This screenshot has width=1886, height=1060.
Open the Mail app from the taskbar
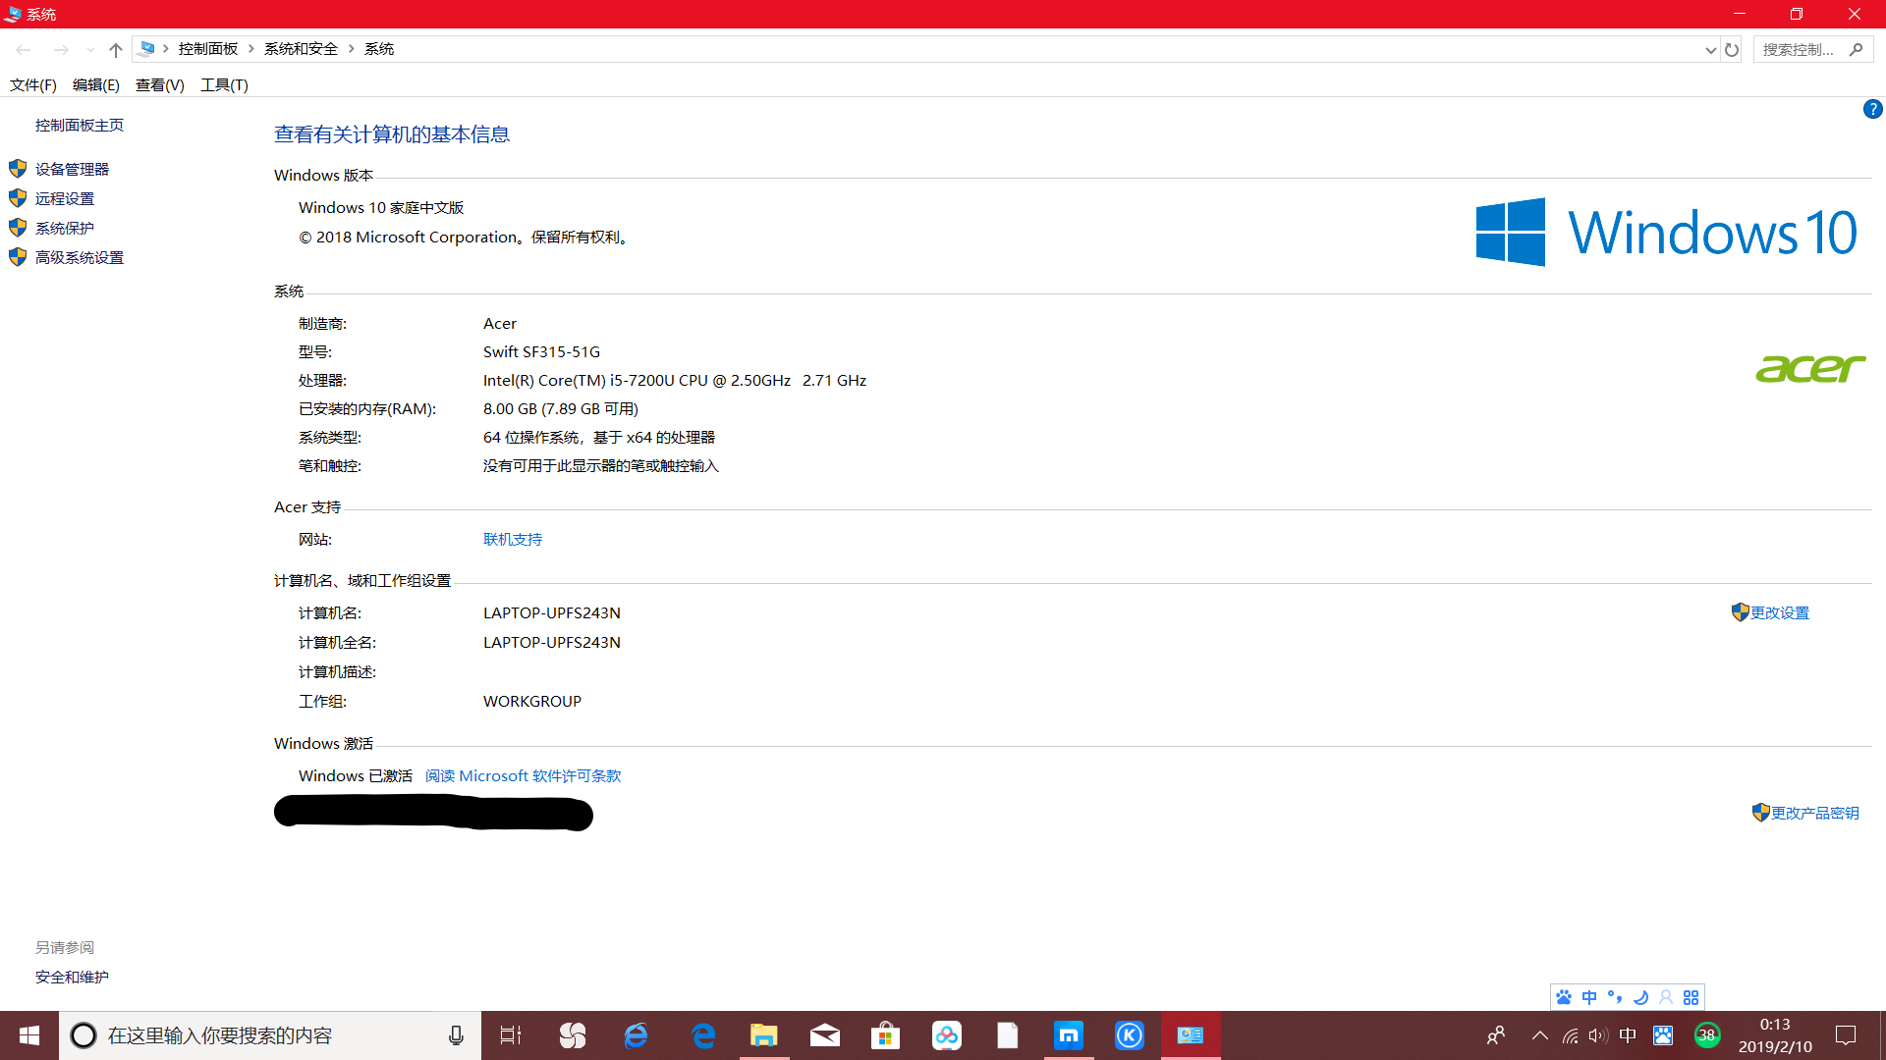coord(825,1035)
